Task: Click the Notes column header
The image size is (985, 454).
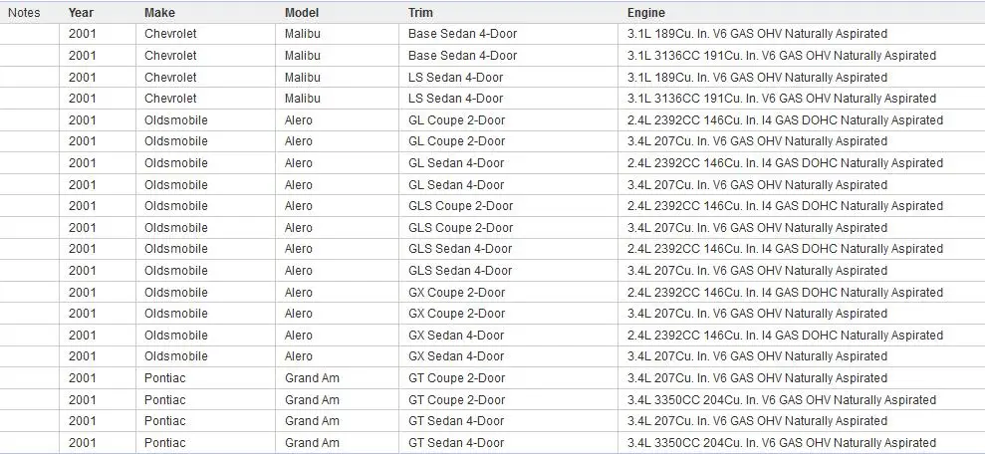Action: tap(24, 13)
